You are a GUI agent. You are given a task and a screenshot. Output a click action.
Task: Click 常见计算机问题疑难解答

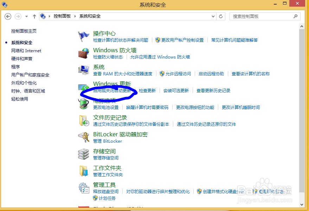coord(234,40)
